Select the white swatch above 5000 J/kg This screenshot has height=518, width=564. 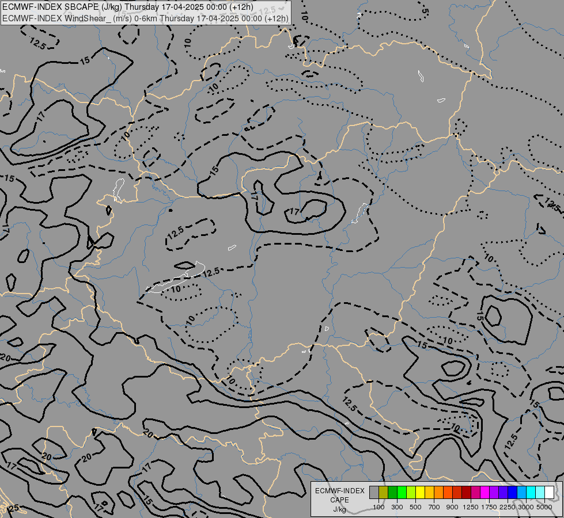click(550, 492)
